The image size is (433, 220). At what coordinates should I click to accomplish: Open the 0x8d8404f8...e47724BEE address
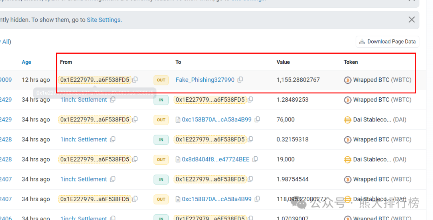pos(216,159)
